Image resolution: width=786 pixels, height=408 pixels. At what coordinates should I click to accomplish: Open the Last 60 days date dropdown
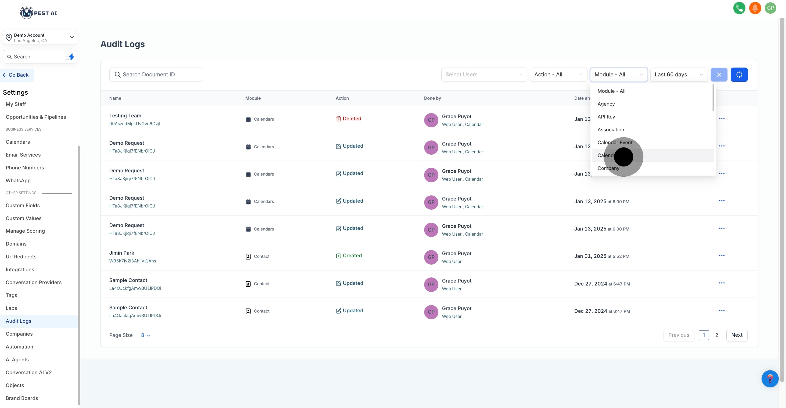click(x=678, y=75)
